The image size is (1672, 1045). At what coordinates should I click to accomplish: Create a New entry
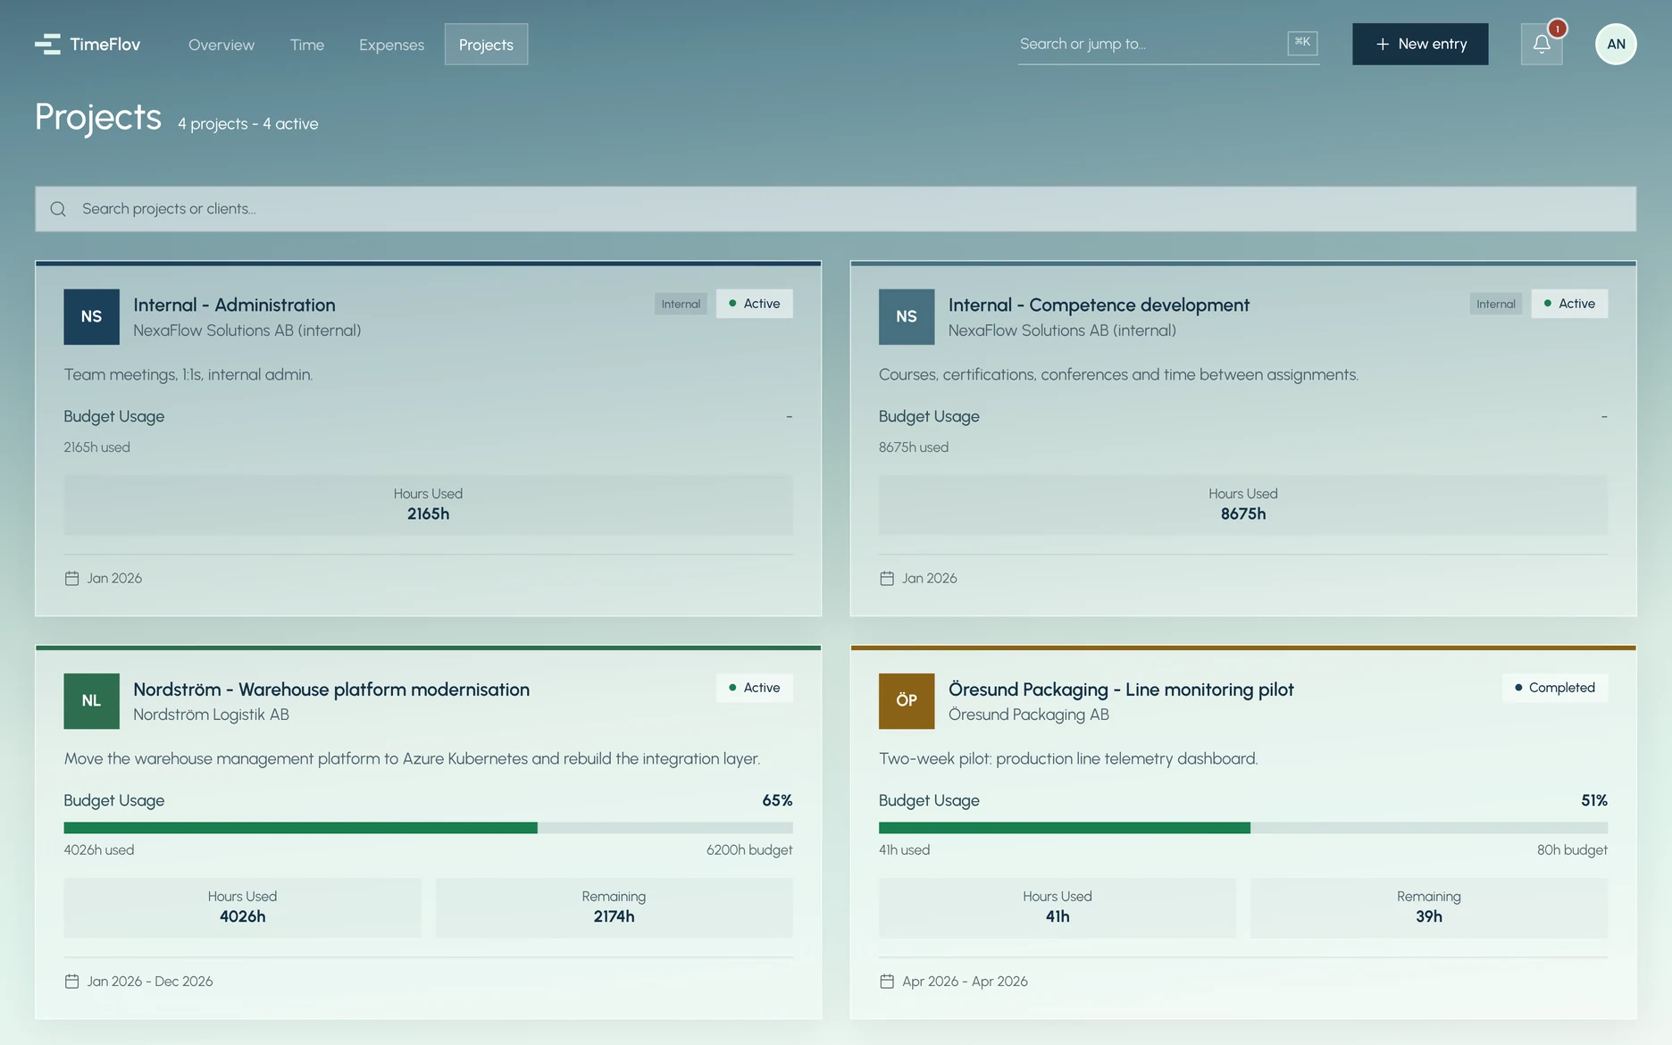click(x=1420, y=44)
